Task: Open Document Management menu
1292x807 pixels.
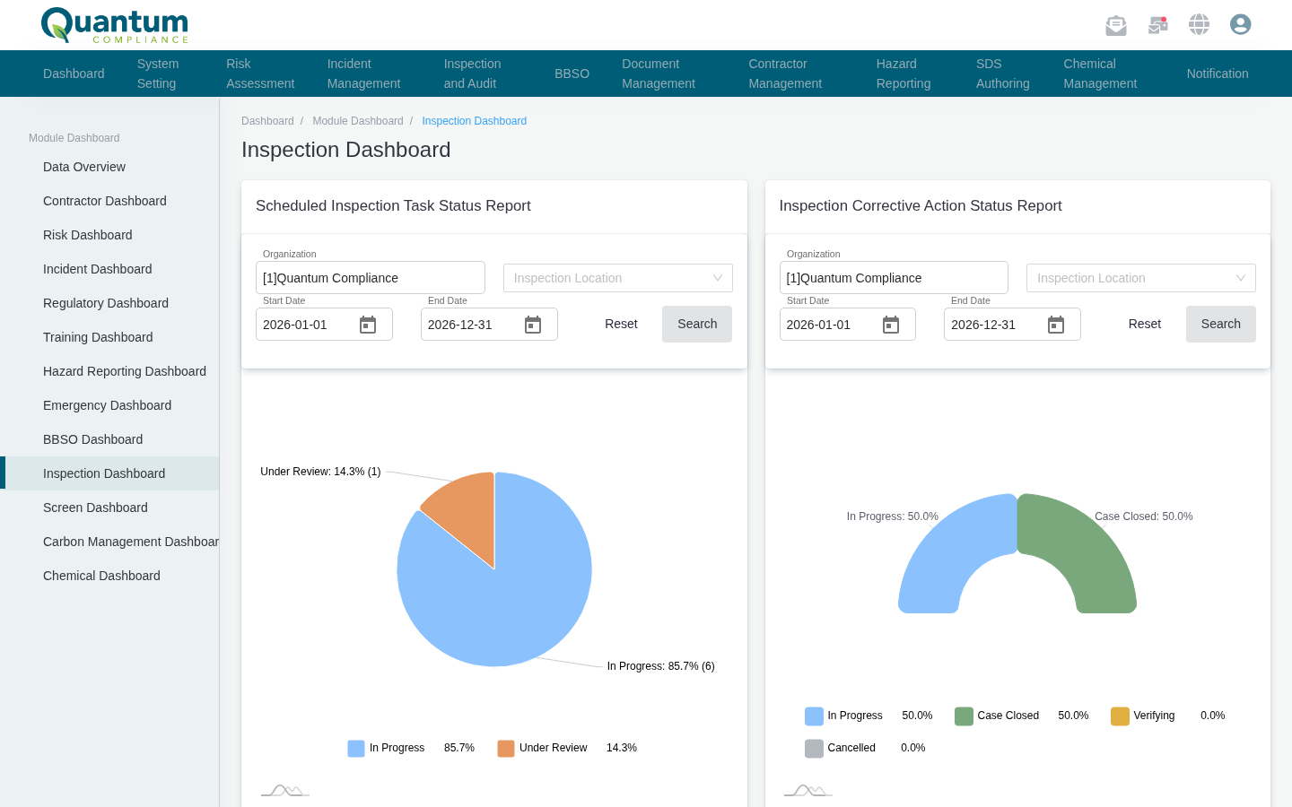Action: click(x=659, y=74)
